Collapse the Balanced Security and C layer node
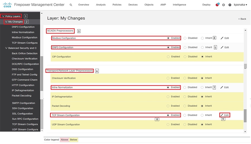Screen dimensions: 251x144 (6, 48)
